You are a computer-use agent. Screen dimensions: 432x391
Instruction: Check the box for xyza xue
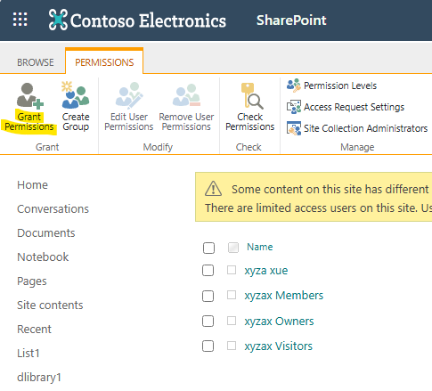click(208, 271)
